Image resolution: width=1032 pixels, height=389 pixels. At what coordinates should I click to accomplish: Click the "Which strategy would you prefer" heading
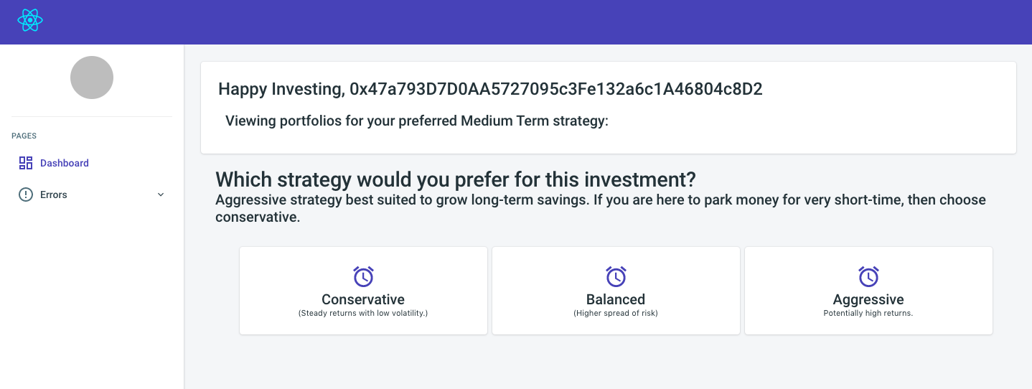[x=456, y=179]
